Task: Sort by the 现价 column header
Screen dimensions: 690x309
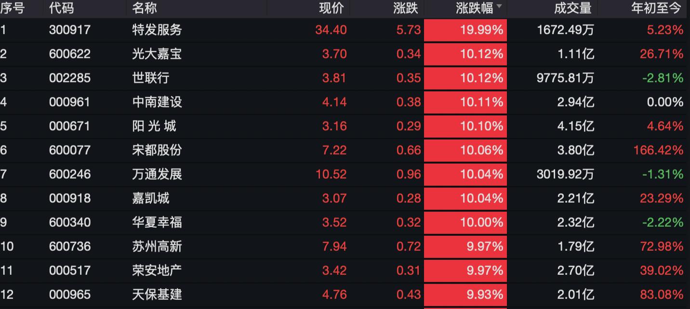Action: tap(332, 8)
